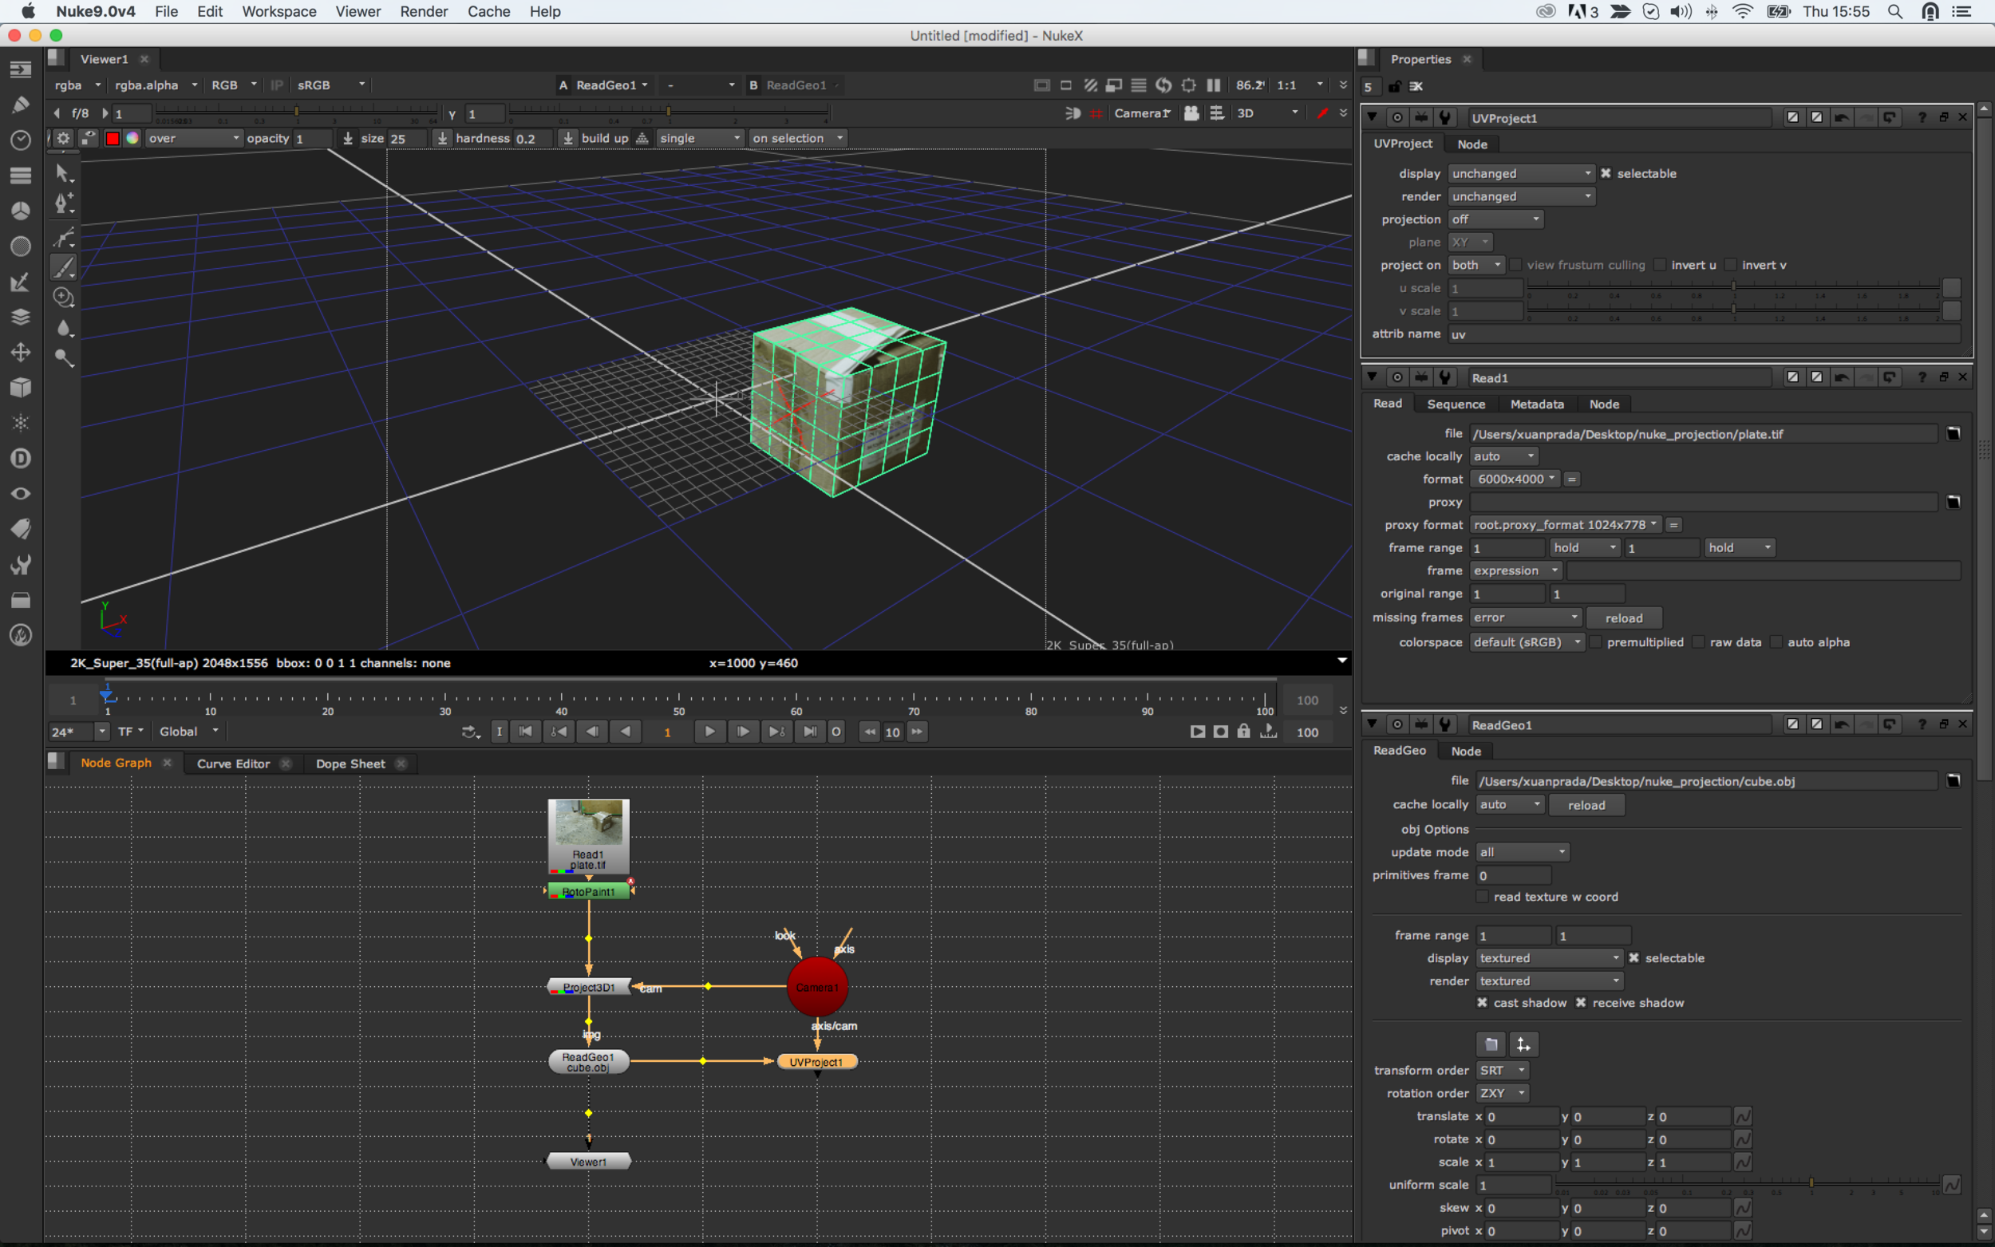
Task: Open the Channel nodes stacked-bars icon
Action: tap(21, 176)
